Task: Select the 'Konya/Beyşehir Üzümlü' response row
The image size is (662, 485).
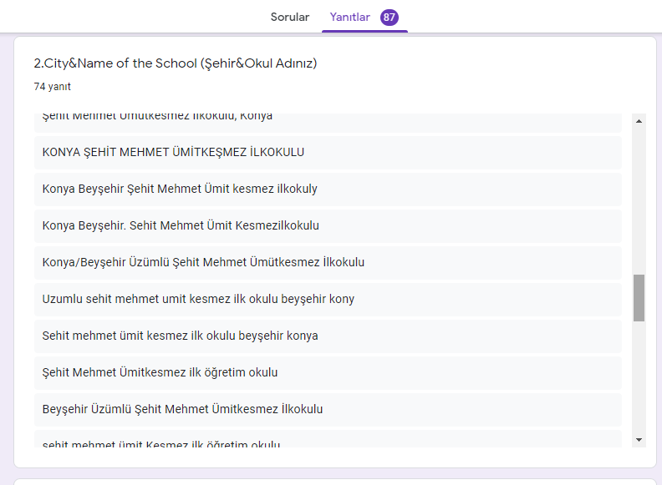Action: click(x=203, y=263)
